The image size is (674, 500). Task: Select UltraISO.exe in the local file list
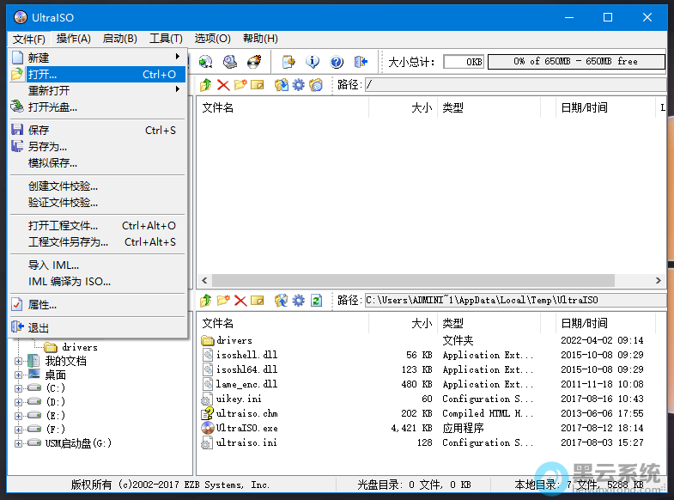pyautogui.click(x=246, y=428)
